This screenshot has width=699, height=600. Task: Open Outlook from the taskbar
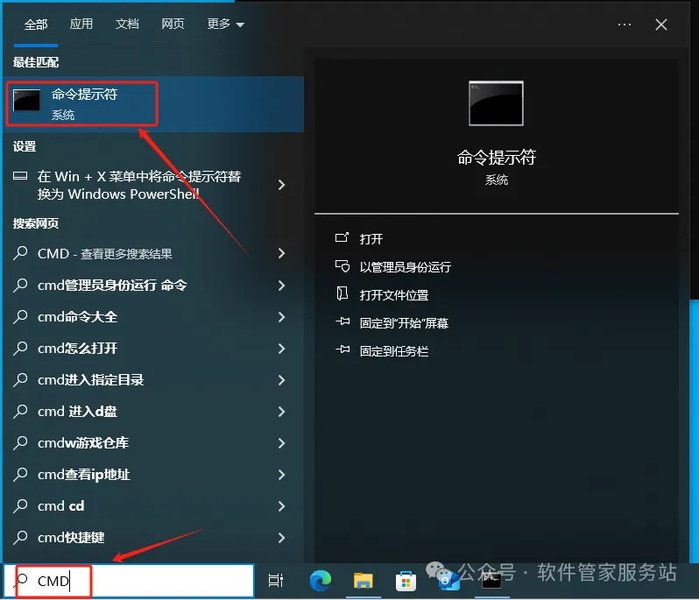448,582
